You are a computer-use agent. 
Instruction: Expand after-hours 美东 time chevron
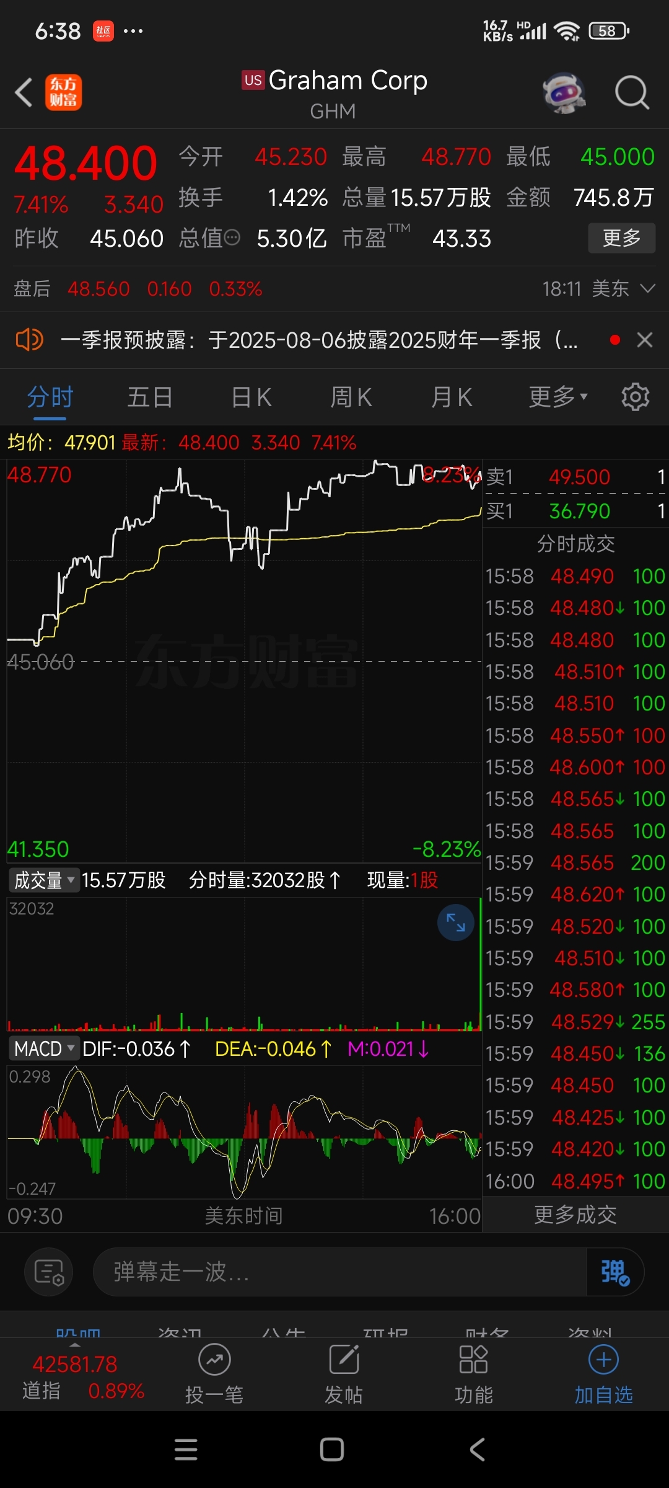647,289
